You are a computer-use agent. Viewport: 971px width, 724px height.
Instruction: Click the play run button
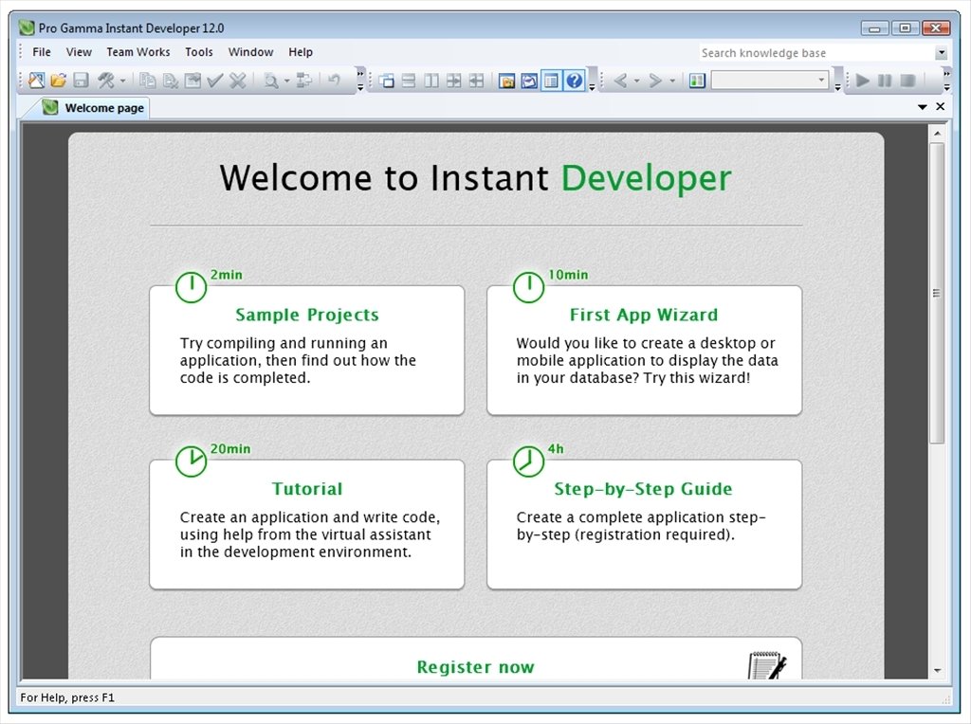point(862,81)
